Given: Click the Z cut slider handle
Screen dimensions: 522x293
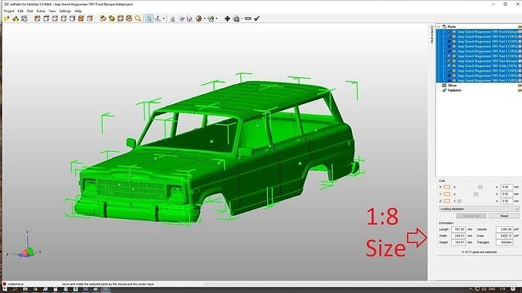Looking at the screenshot, I should 459,201.
